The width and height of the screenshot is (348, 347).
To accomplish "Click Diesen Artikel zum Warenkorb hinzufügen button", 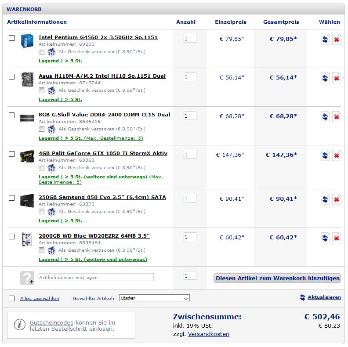I will (277, 278).
